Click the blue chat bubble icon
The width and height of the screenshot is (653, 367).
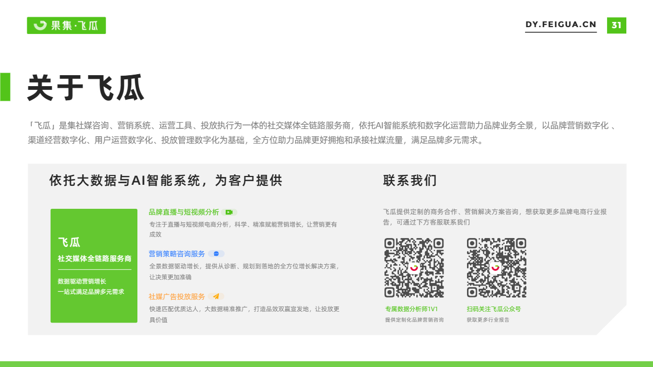[x=216, y=254]
